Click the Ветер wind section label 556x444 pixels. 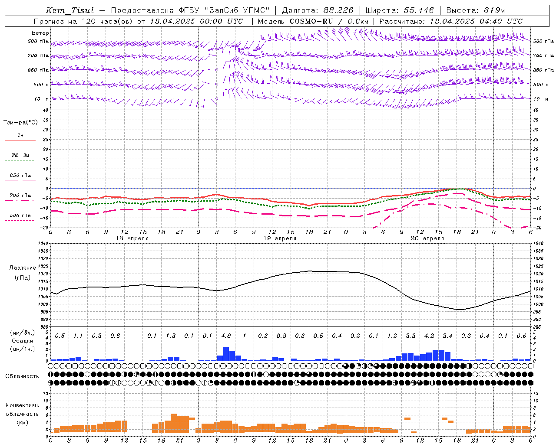[x=40, y=33]
